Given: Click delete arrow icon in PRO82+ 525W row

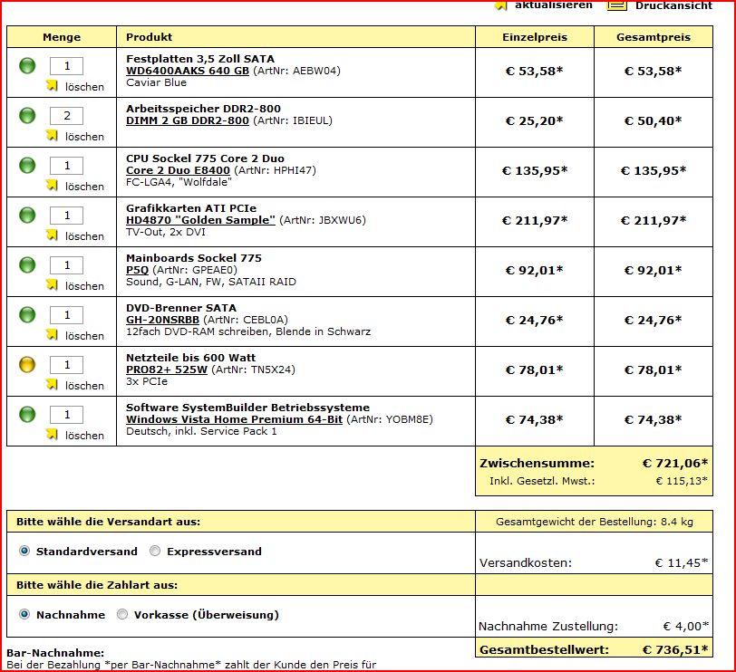Looking at the screenshot, I should (52, 385).
